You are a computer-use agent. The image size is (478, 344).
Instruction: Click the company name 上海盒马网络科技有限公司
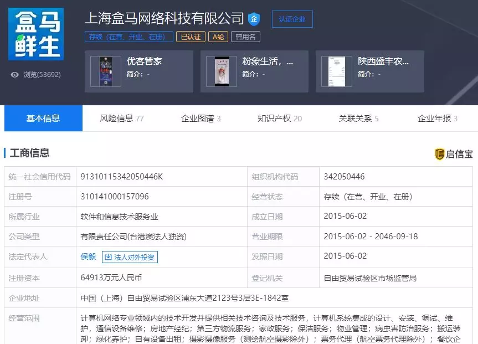click(x=165, y=18)
